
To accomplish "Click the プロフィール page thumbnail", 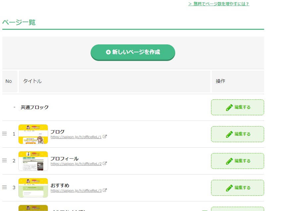I will [33, 161].
